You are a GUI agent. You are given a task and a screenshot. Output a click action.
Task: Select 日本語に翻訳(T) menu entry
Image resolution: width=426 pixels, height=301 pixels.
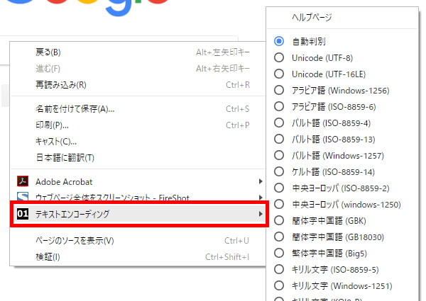coord(65,157)
